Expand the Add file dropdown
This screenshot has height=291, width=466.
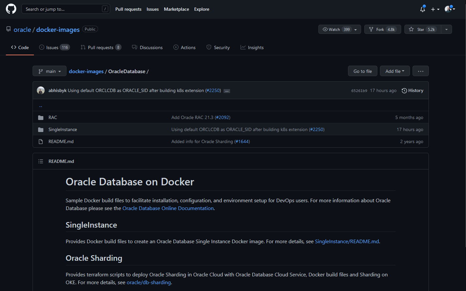[x=395, y=71]
